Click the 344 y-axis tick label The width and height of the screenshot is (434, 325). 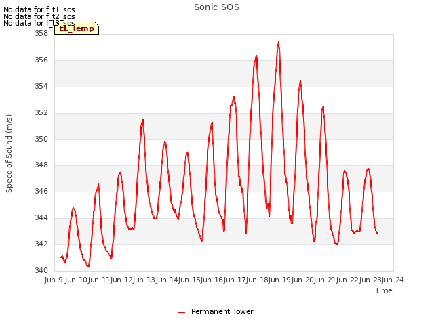(x=41, y=218)
